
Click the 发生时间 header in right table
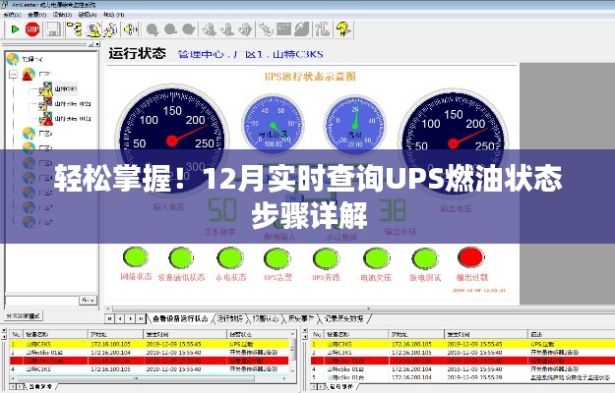click(x=485, y=334)
